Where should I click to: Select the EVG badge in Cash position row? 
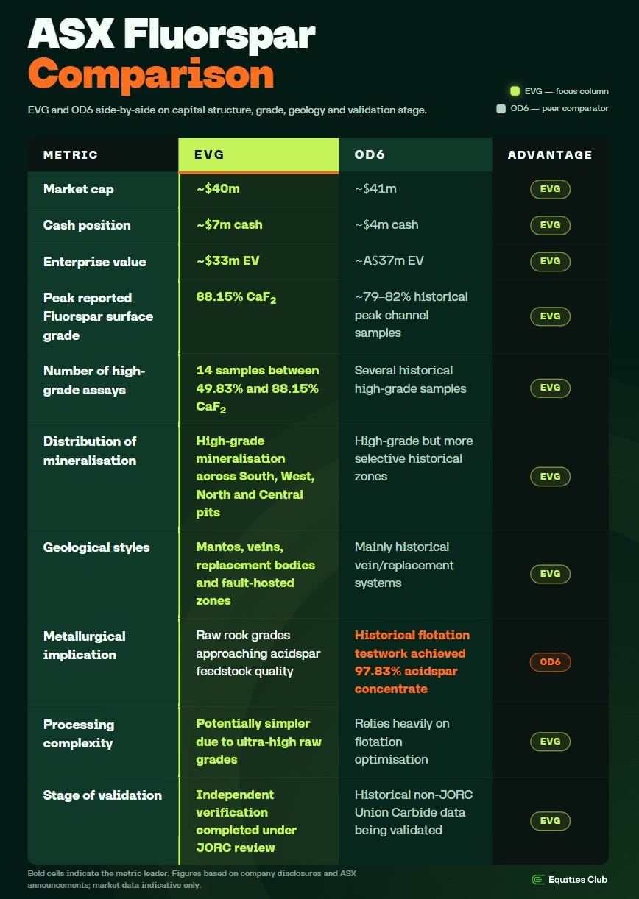pos(550,225)
